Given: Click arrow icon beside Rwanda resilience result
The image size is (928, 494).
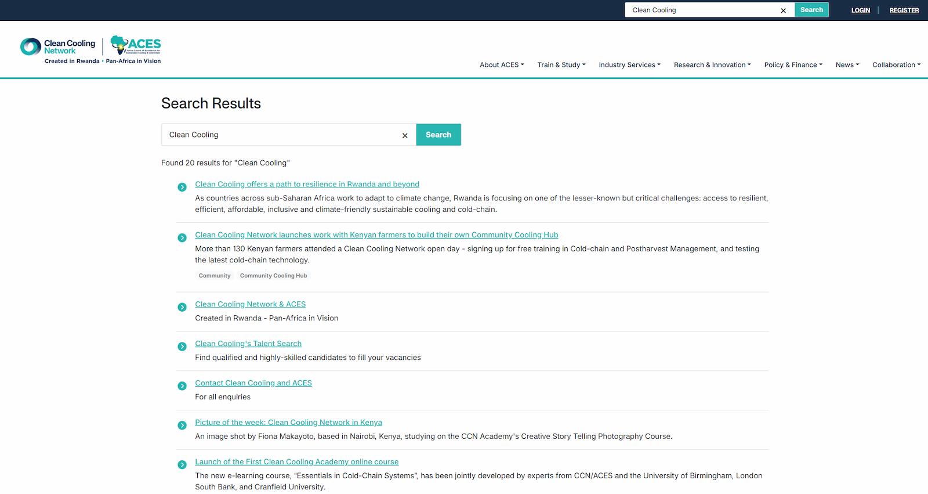Looking at the screenshot, I should coord(182,187).
